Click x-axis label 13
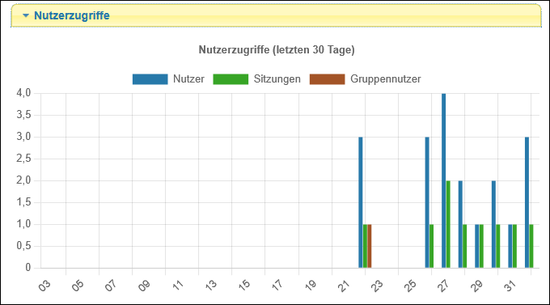 pos(211,285)
